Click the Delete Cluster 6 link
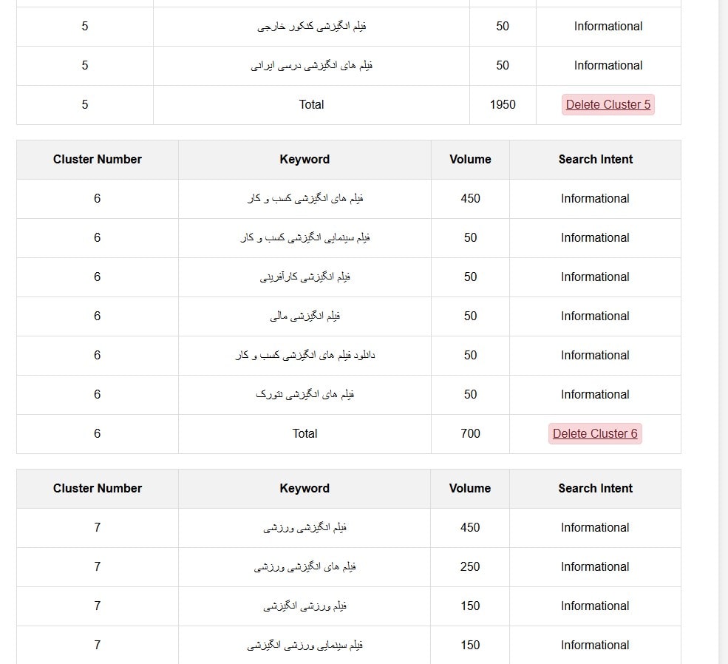 (x=595, y=433)
